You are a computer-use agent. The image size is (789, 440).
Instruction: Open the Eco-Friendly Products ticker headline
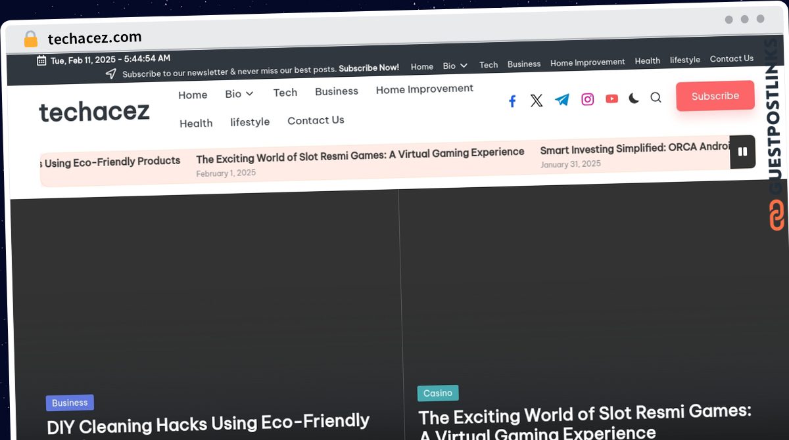(110, 162)
